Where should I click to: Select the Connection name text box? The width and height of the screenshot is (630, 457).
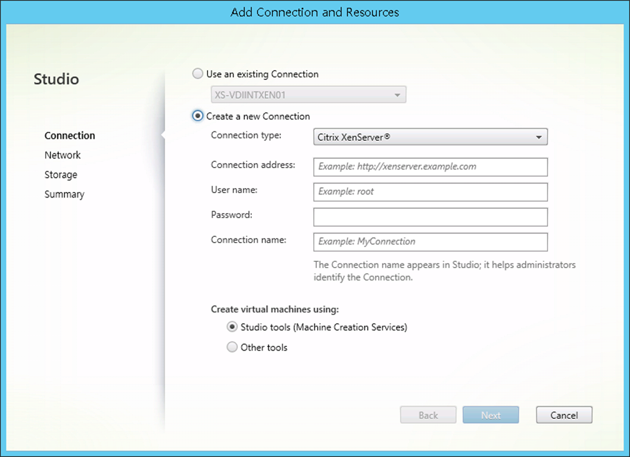point(430,242)
